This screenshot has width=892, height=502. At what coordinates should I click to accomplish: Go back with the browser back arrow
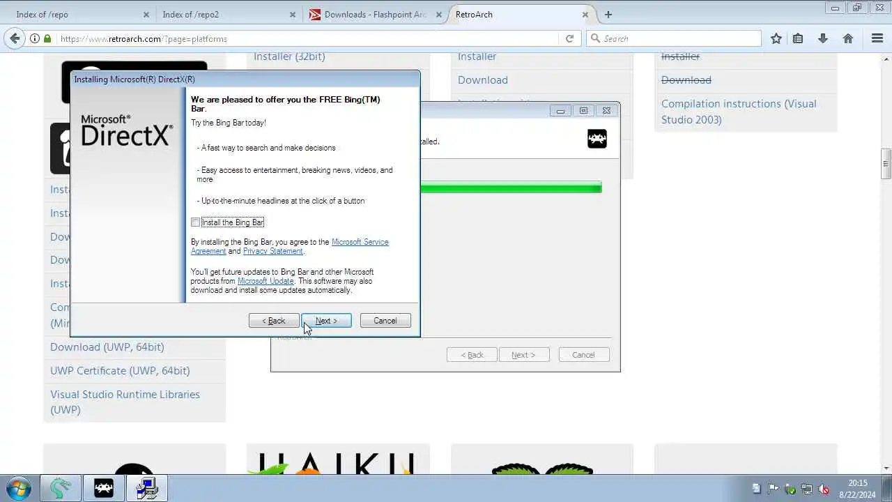(x=14, y=38)
